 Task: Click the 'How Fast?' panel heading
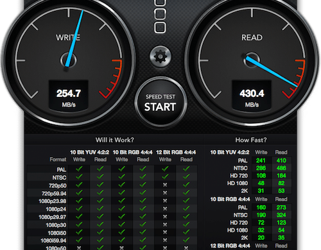251,140
